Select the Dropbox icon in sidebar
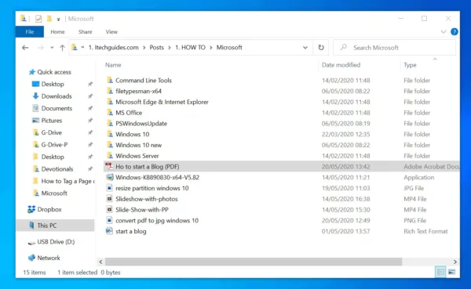The width and height of the screenshot is (471, 289). [x=31, y=209]
